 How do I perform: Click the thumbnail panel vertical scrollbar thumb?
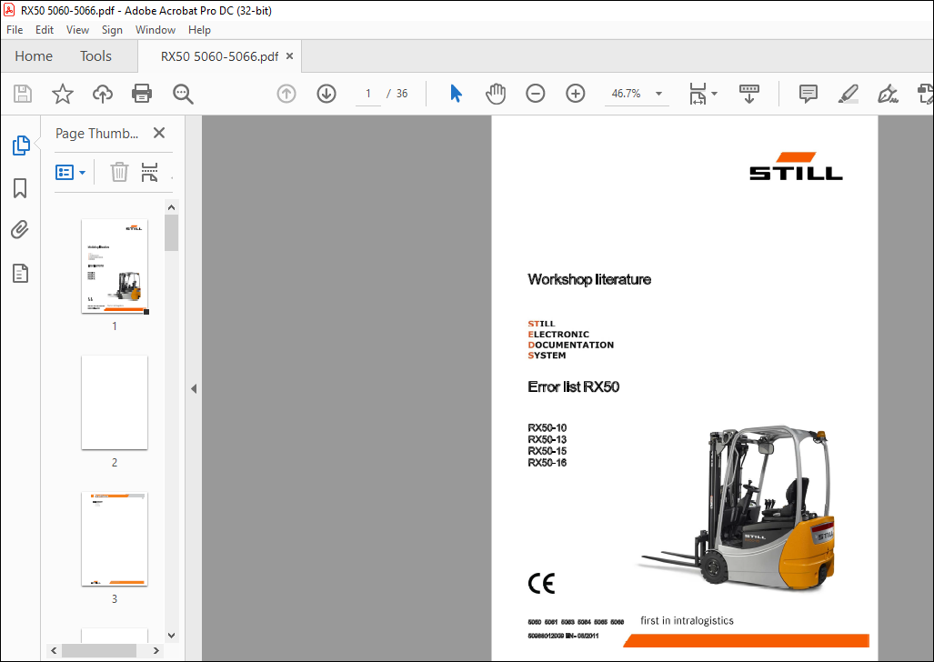point(172,233)
